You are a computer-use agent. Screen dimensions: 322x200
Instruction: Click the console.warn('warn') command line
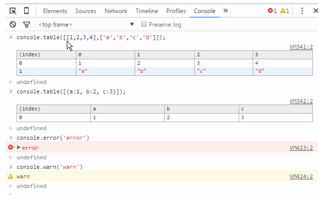[x=50, y=167]
